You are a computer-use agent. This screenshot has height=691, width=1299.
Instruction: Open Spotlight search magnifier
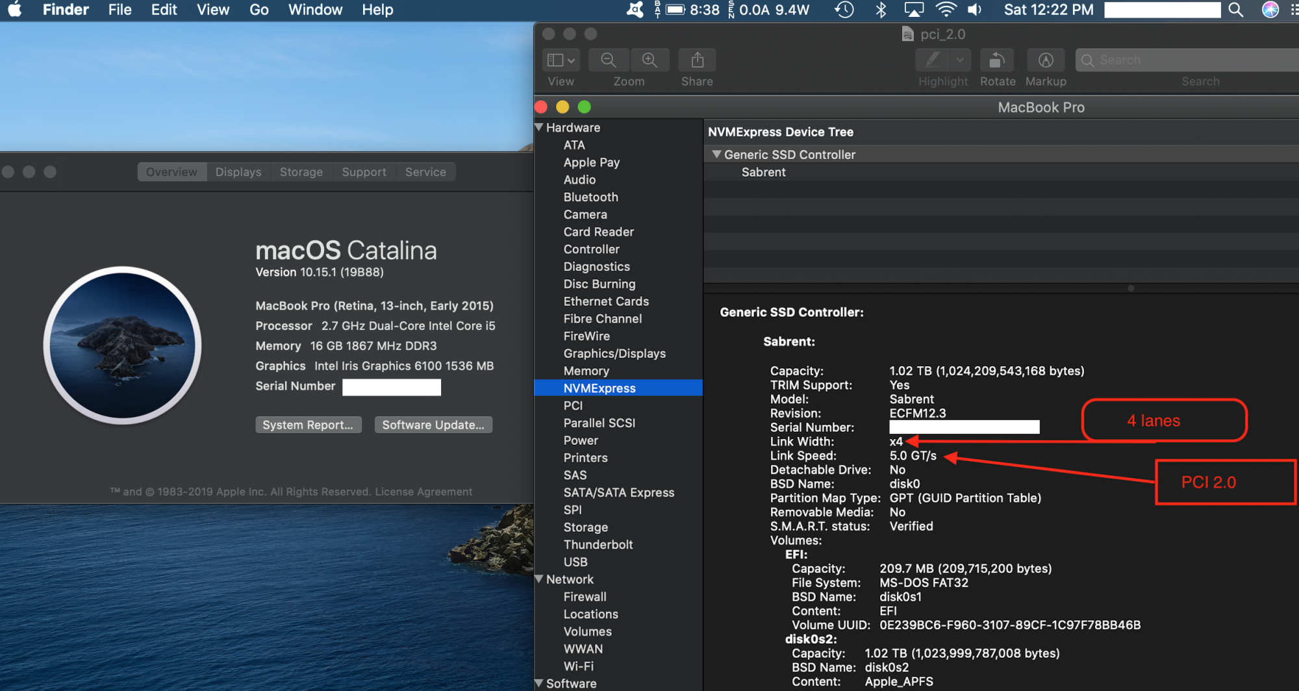(1236, 10)
